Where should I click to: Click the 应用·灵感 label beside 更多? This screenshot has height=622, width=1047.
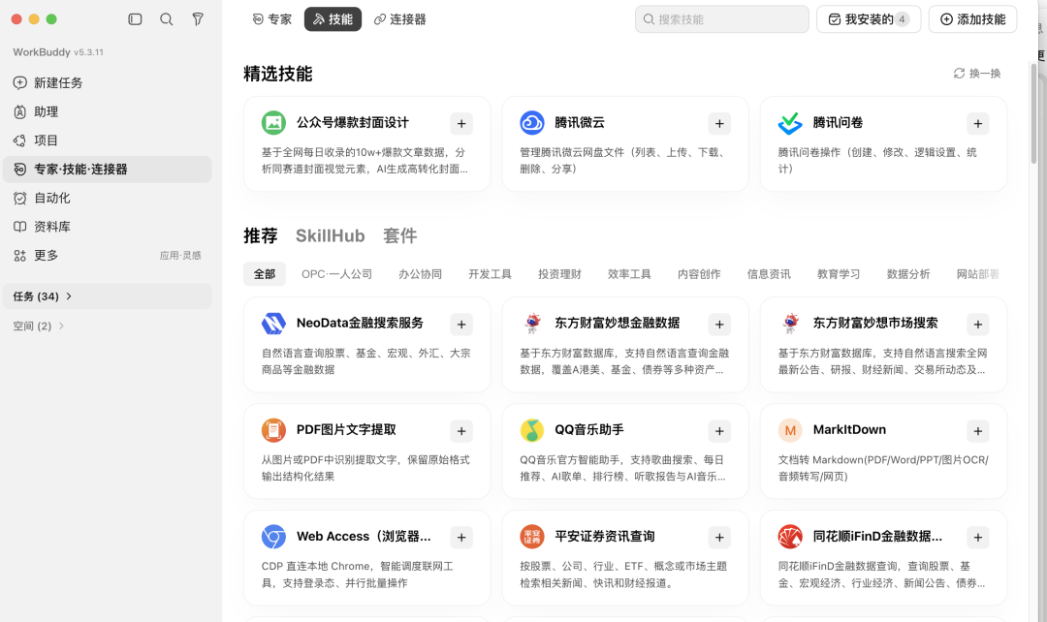click(x=180, y=256)
